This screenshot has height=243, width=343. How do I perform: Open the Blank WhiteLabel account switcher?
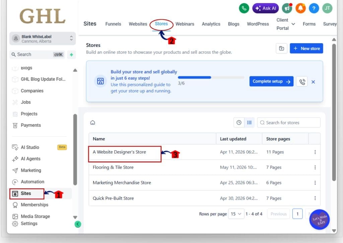(43, 39)
